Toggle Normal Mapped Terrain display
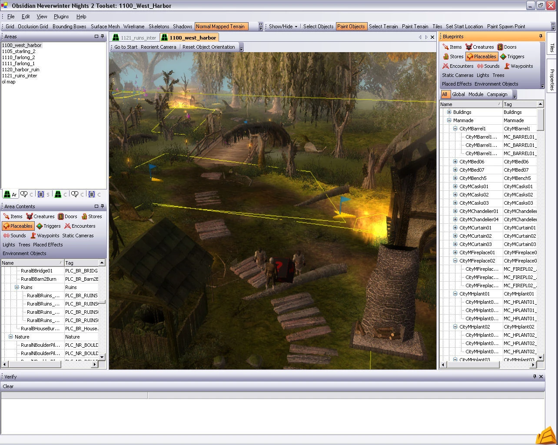The height and width of the screenshot is (445, 558). [220, 27]
